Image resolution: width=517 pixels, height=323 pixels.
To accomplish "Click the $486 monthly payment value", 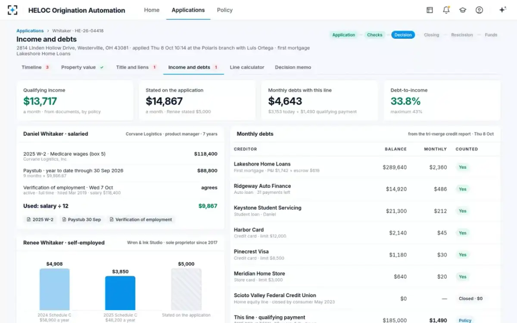I will tap(440, 189).
